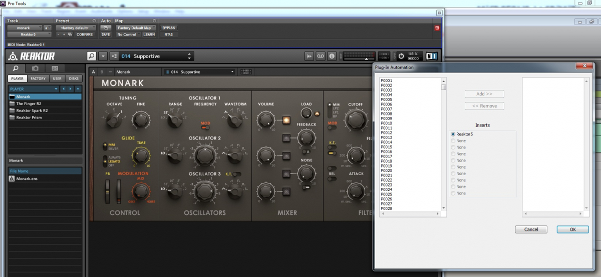Click the Reaktor search magnifier toolbar icon

pos(92,56)
